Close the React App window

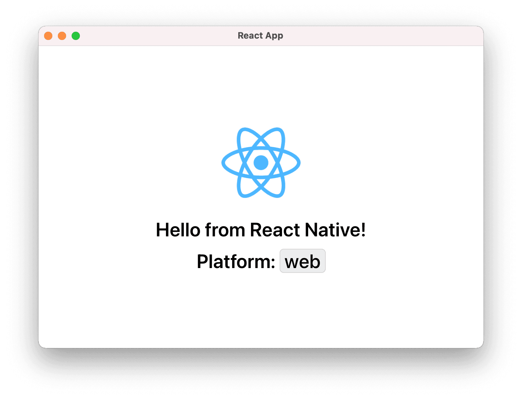[48, 36]
